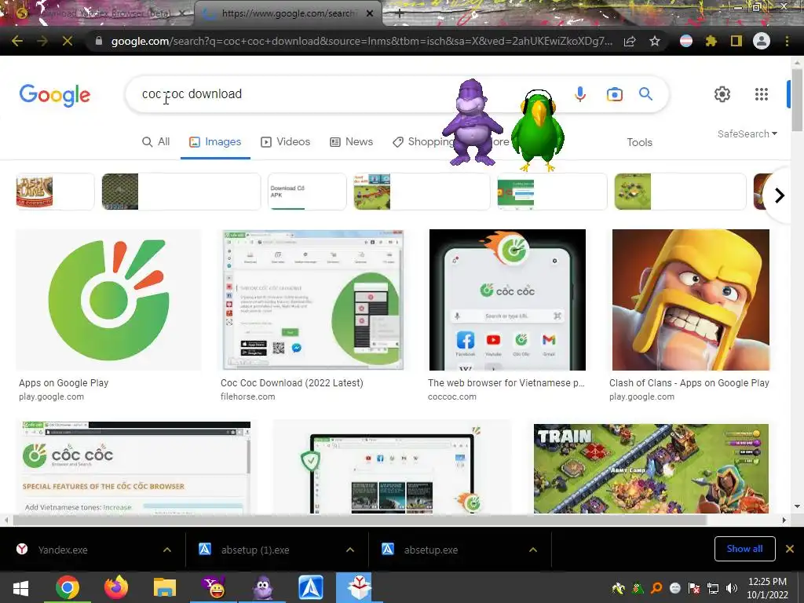
Task: Open the Yahoo smiley taskbar icon
Action: pos(214,587)
